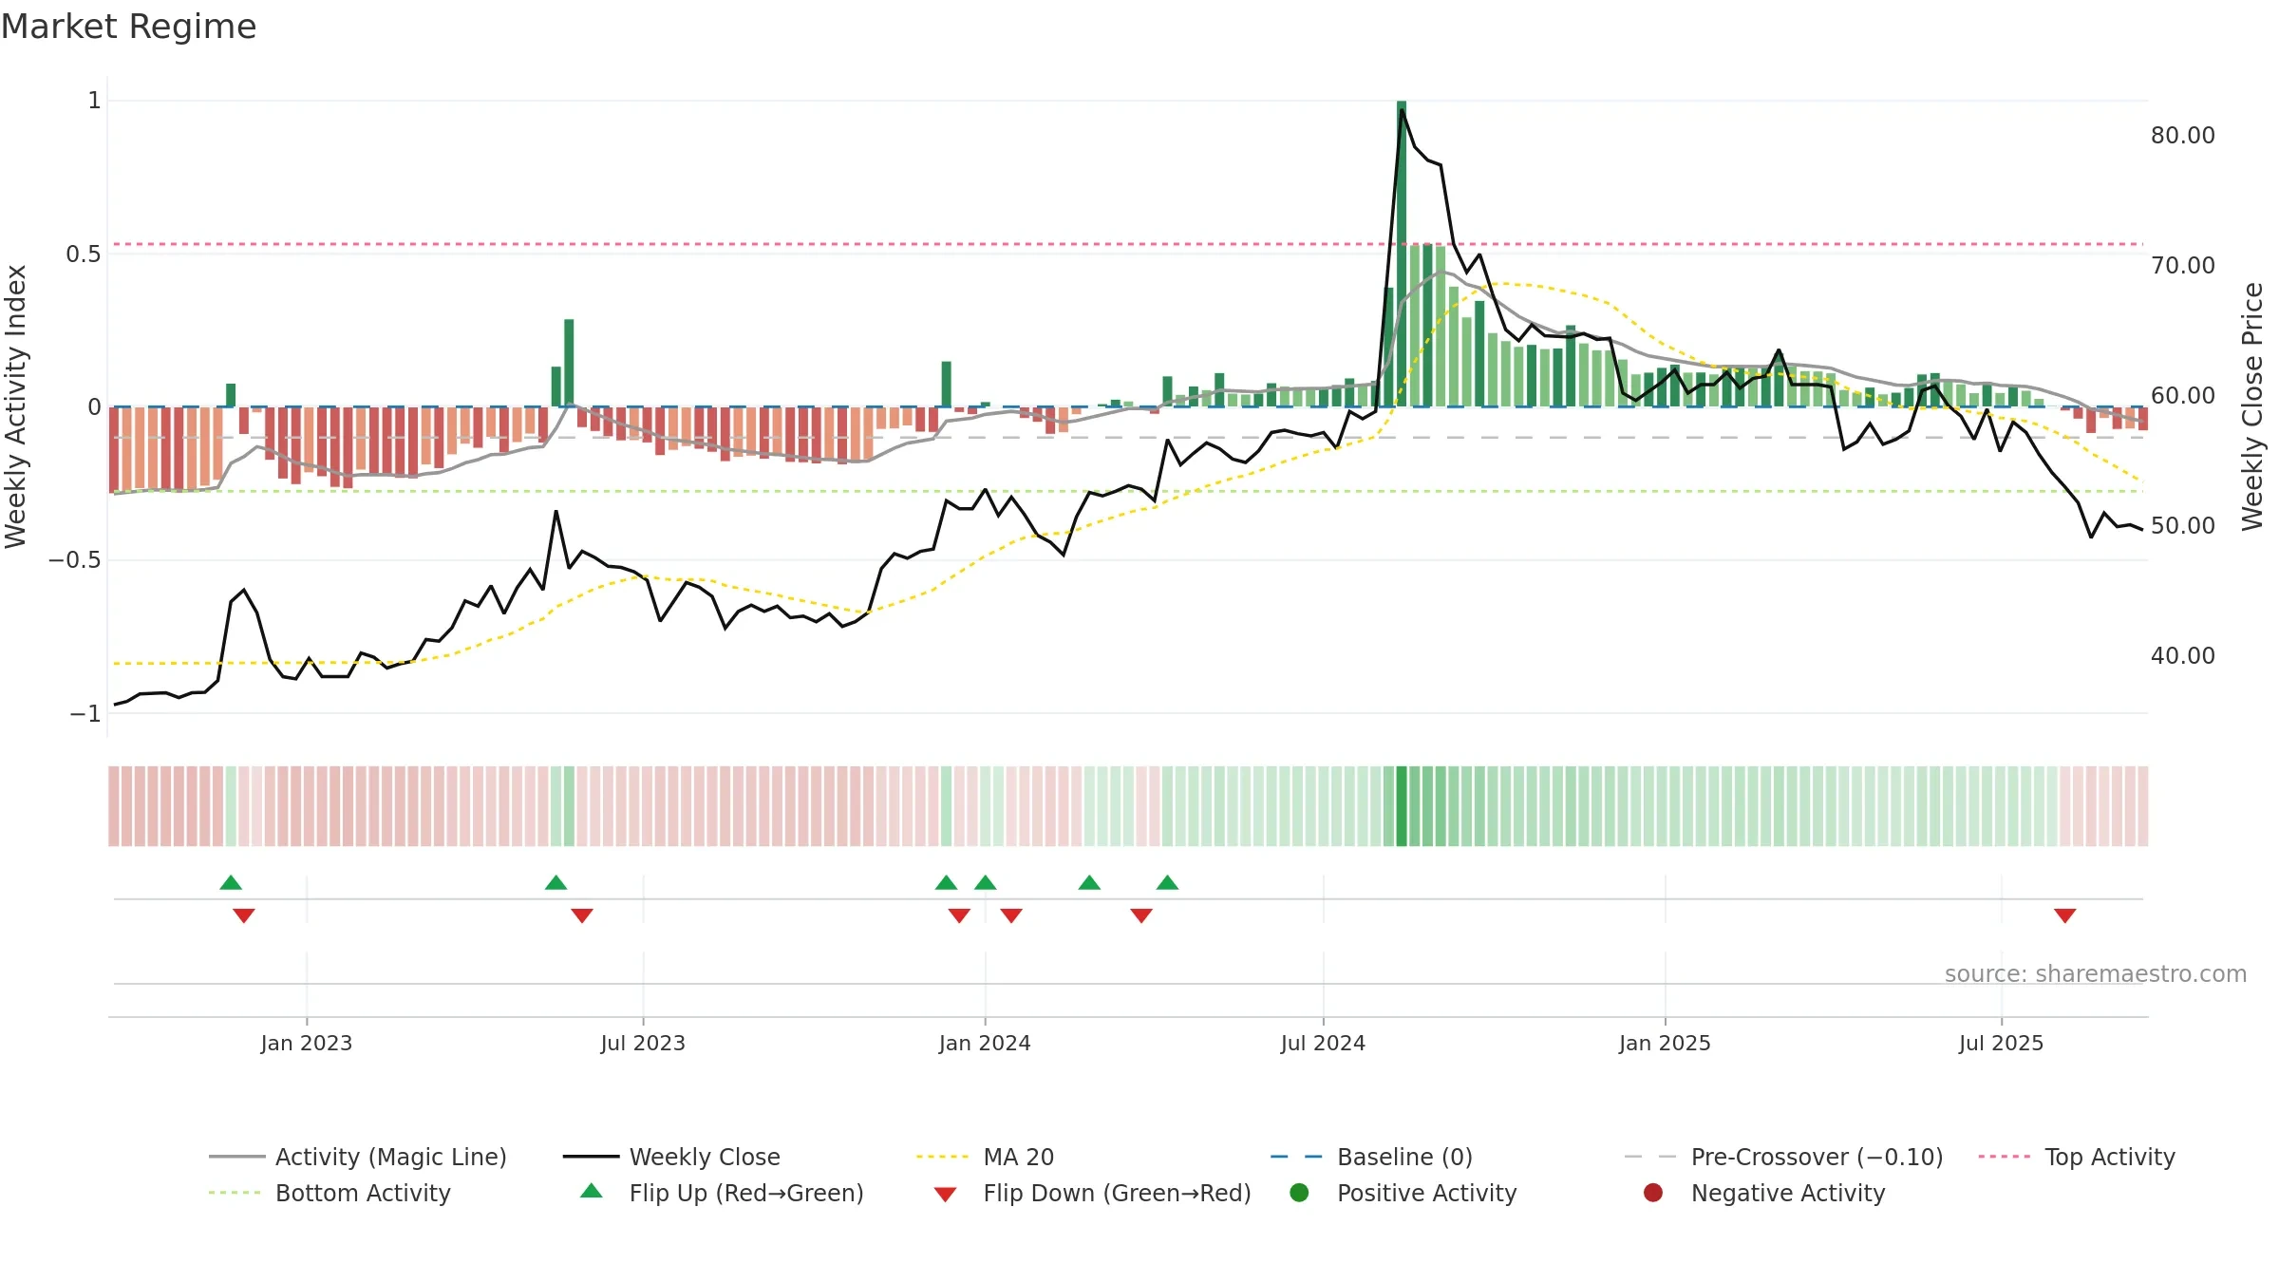Click the Jan 2025 x-axis label
This screenshot has height=1282, width=2279.
coord(1665,1043)
